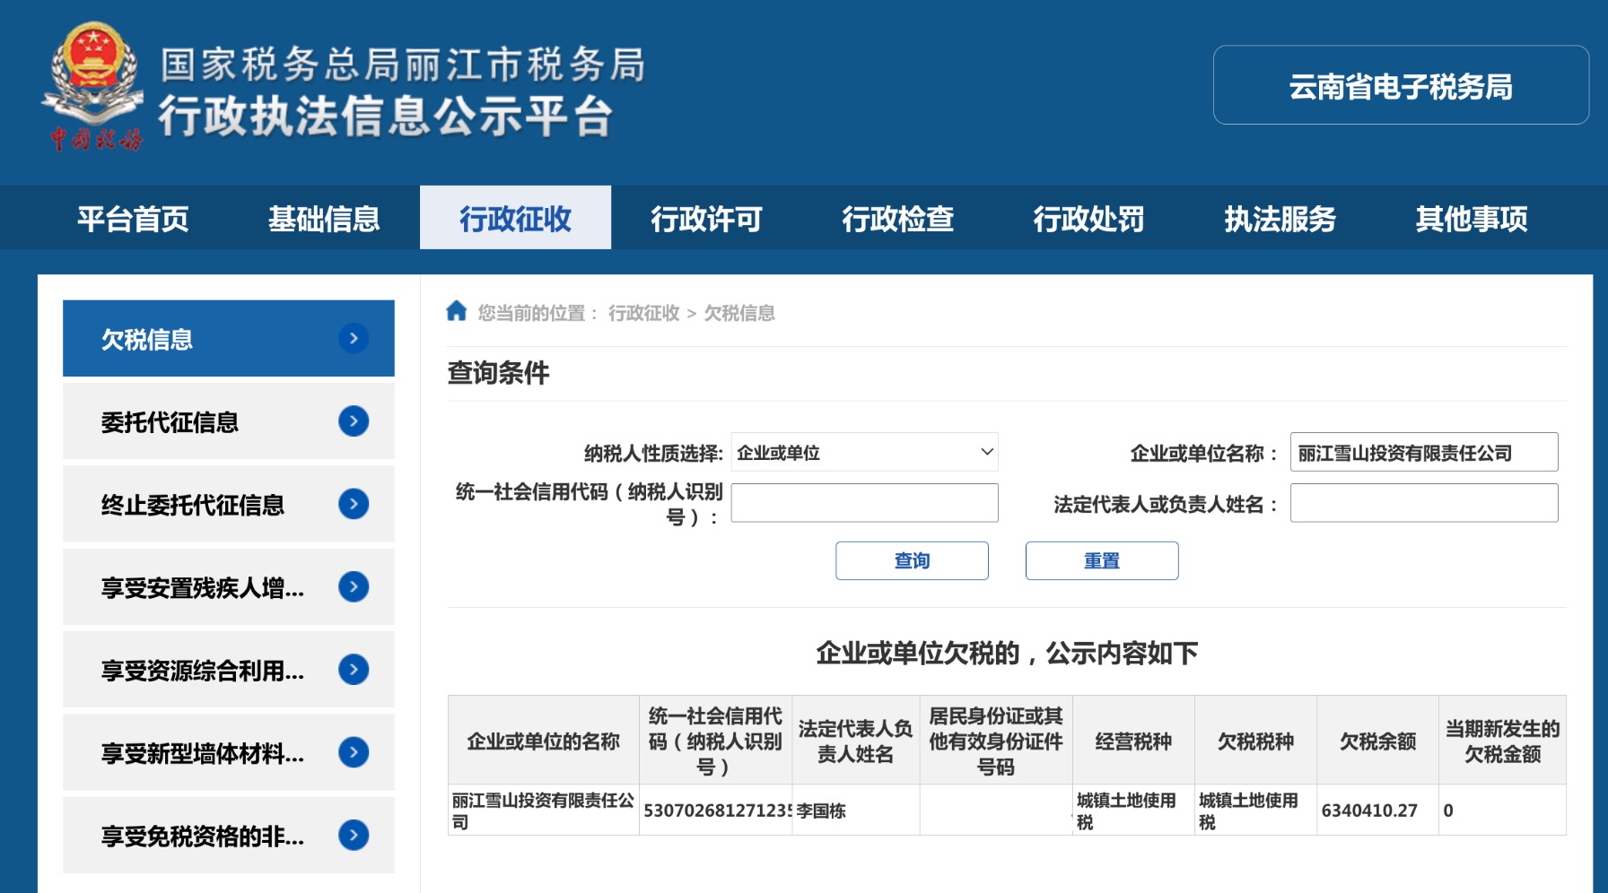The height and width of the screenshot is (893, 1608).
Task: Focus the 统一社会信用代码 input field
Action: (x=864, y=503)
